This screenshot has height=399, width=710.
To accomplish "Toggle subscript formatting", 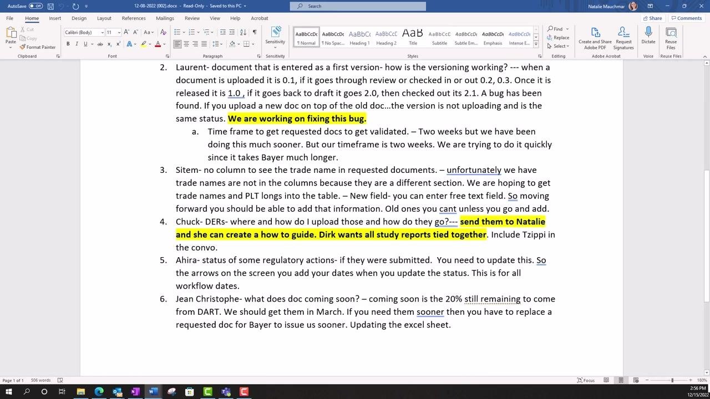I will click(x=109, y=44).
